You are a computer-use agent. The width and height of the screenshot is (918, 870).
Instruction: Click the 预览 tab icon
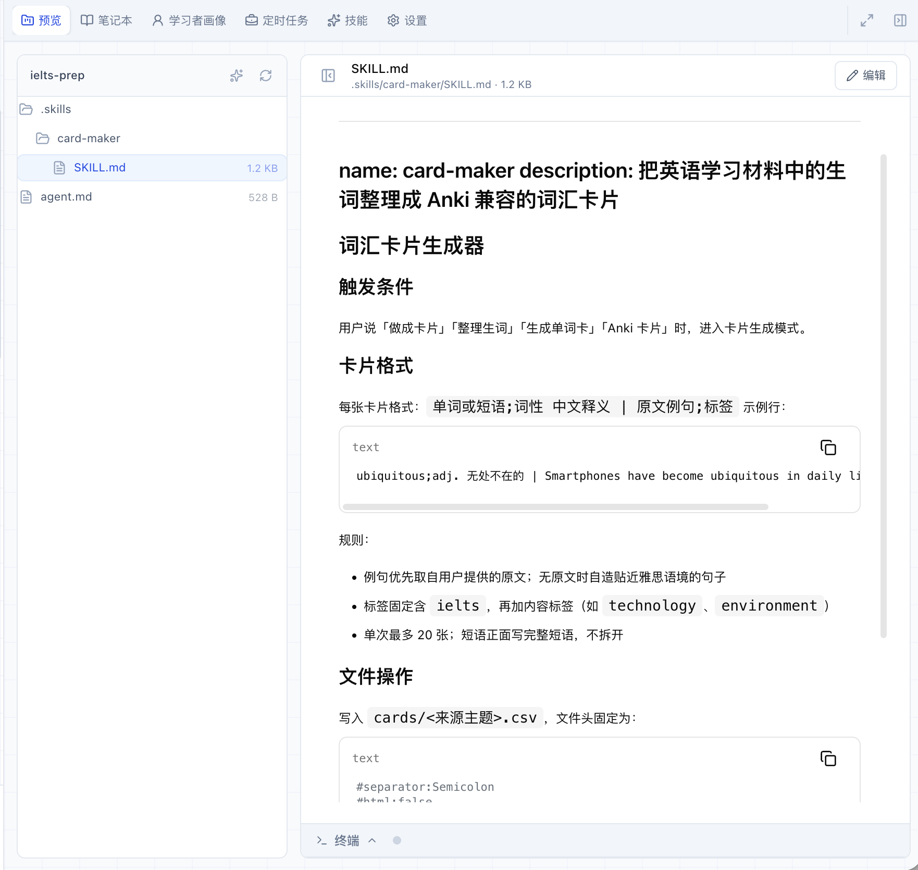click(x=27, y=20)
